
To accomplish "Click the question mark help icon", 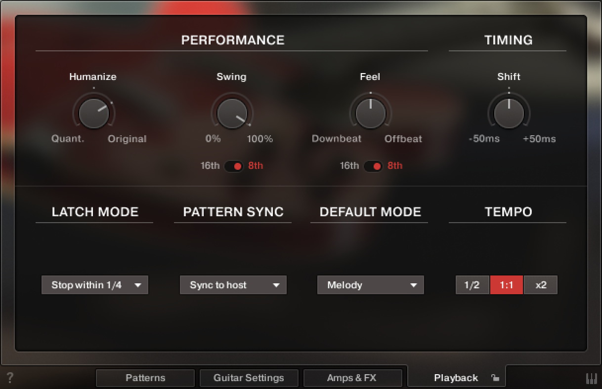I will 10,378.
